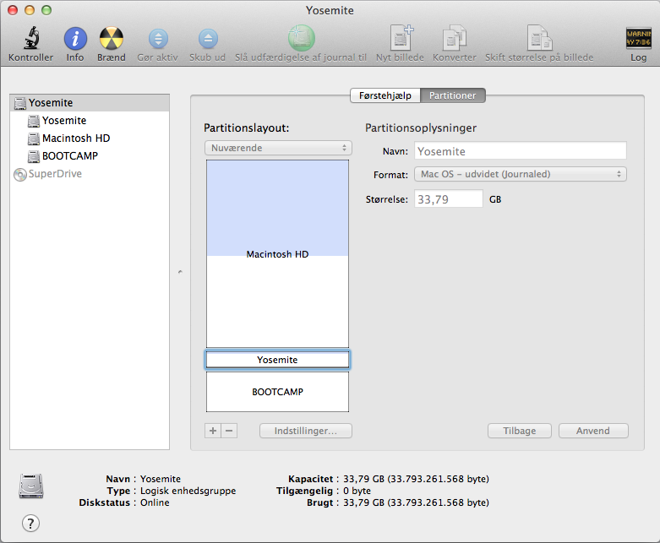Open the Log toolbar icon
This screenshot has height=543, width=660.
[x=639, y=38]
